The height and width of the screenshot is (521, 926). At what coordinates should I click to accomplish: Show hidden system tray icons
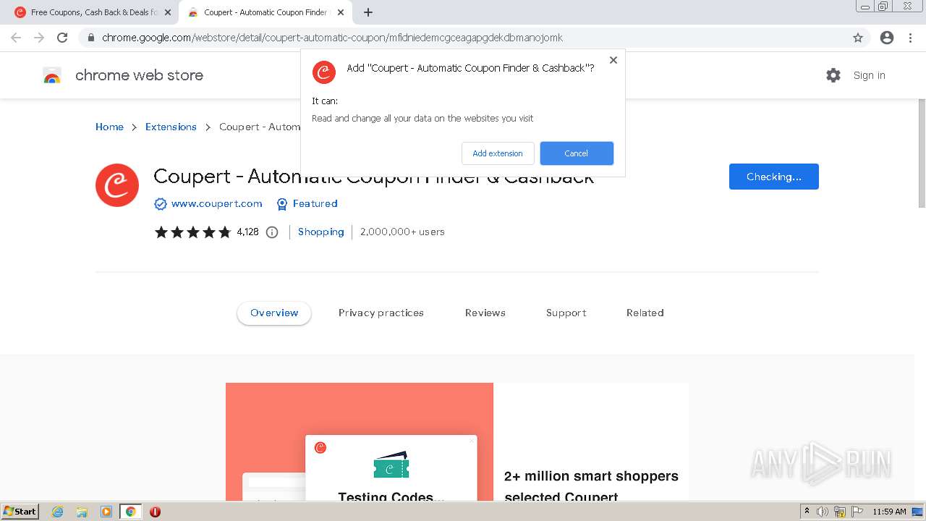(x=807, y=512)
